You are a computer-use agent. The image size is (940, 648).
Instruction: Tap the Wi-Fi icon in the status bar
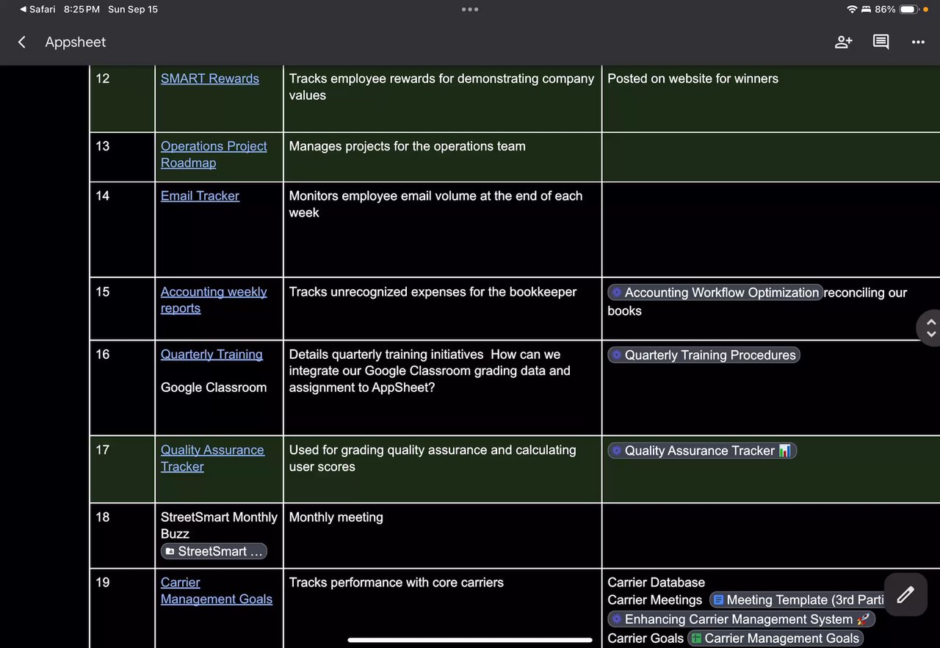(x=852, y=10)
